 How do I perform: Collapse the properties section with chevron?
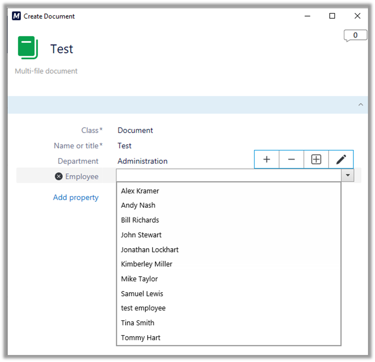pyautogui.click(x=361, y=105)
